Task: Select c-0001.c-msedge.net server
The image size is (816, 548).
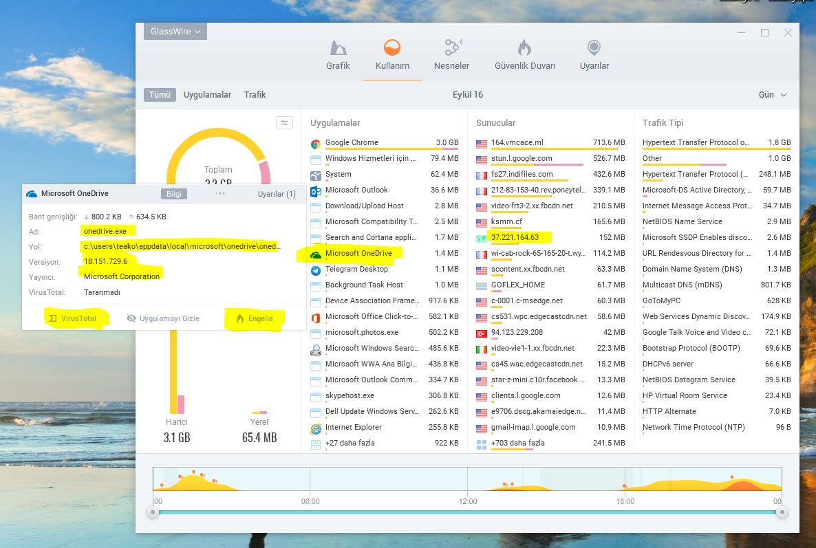Action: pos(550,300)
